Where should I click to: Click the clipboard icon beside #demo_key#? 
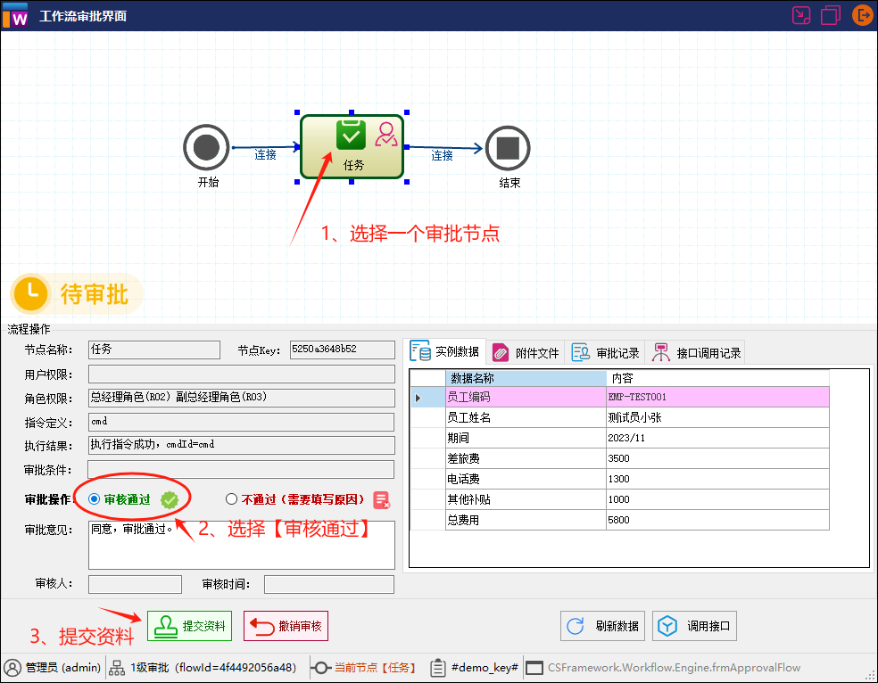[438, 667]
